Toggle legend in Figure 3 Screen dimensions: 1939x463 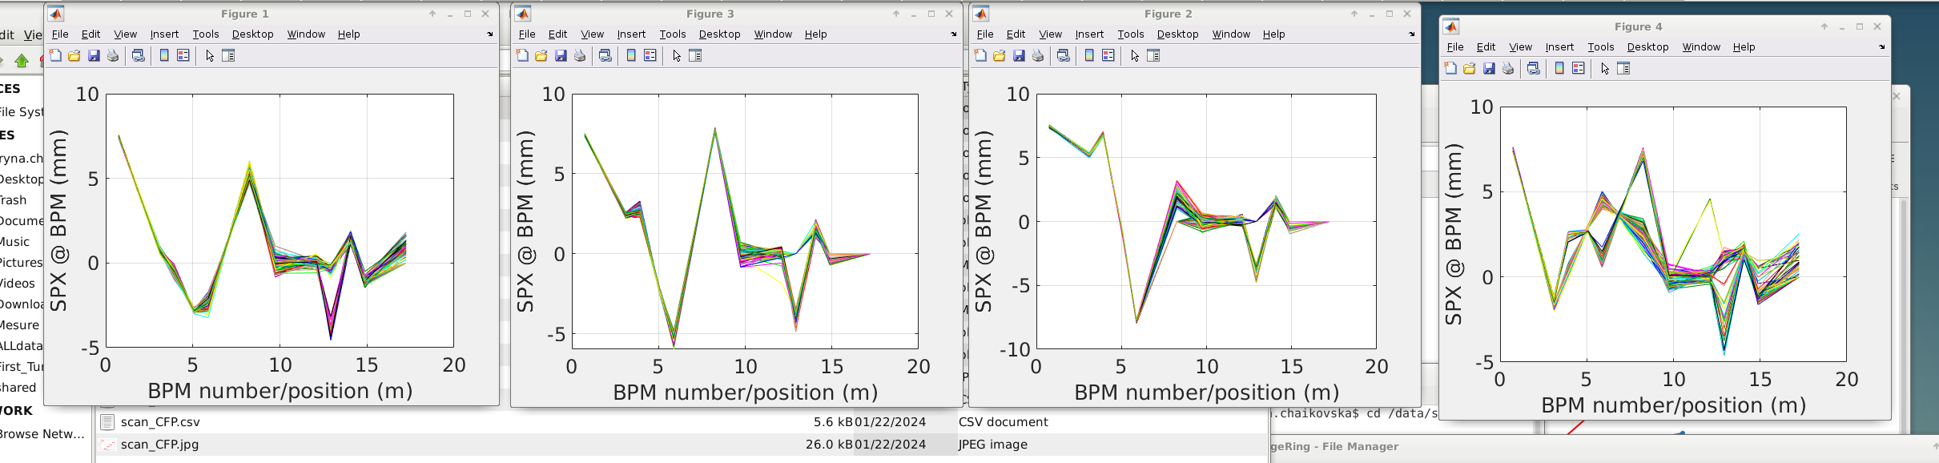(x=650, y=56)
